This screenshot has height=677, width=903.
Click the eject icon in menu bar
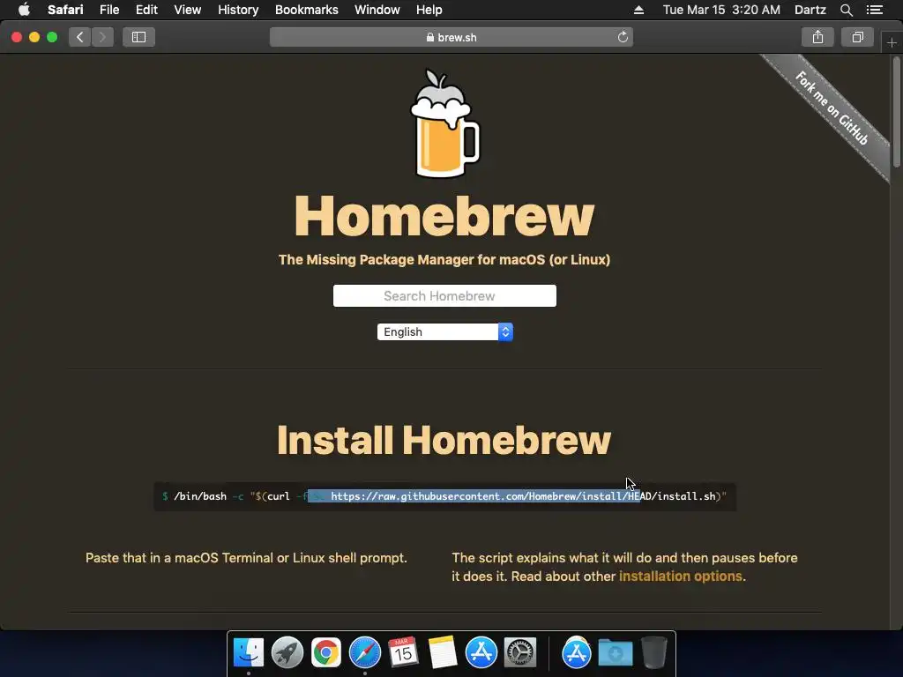pyautogui.click(x=638, y=10)
